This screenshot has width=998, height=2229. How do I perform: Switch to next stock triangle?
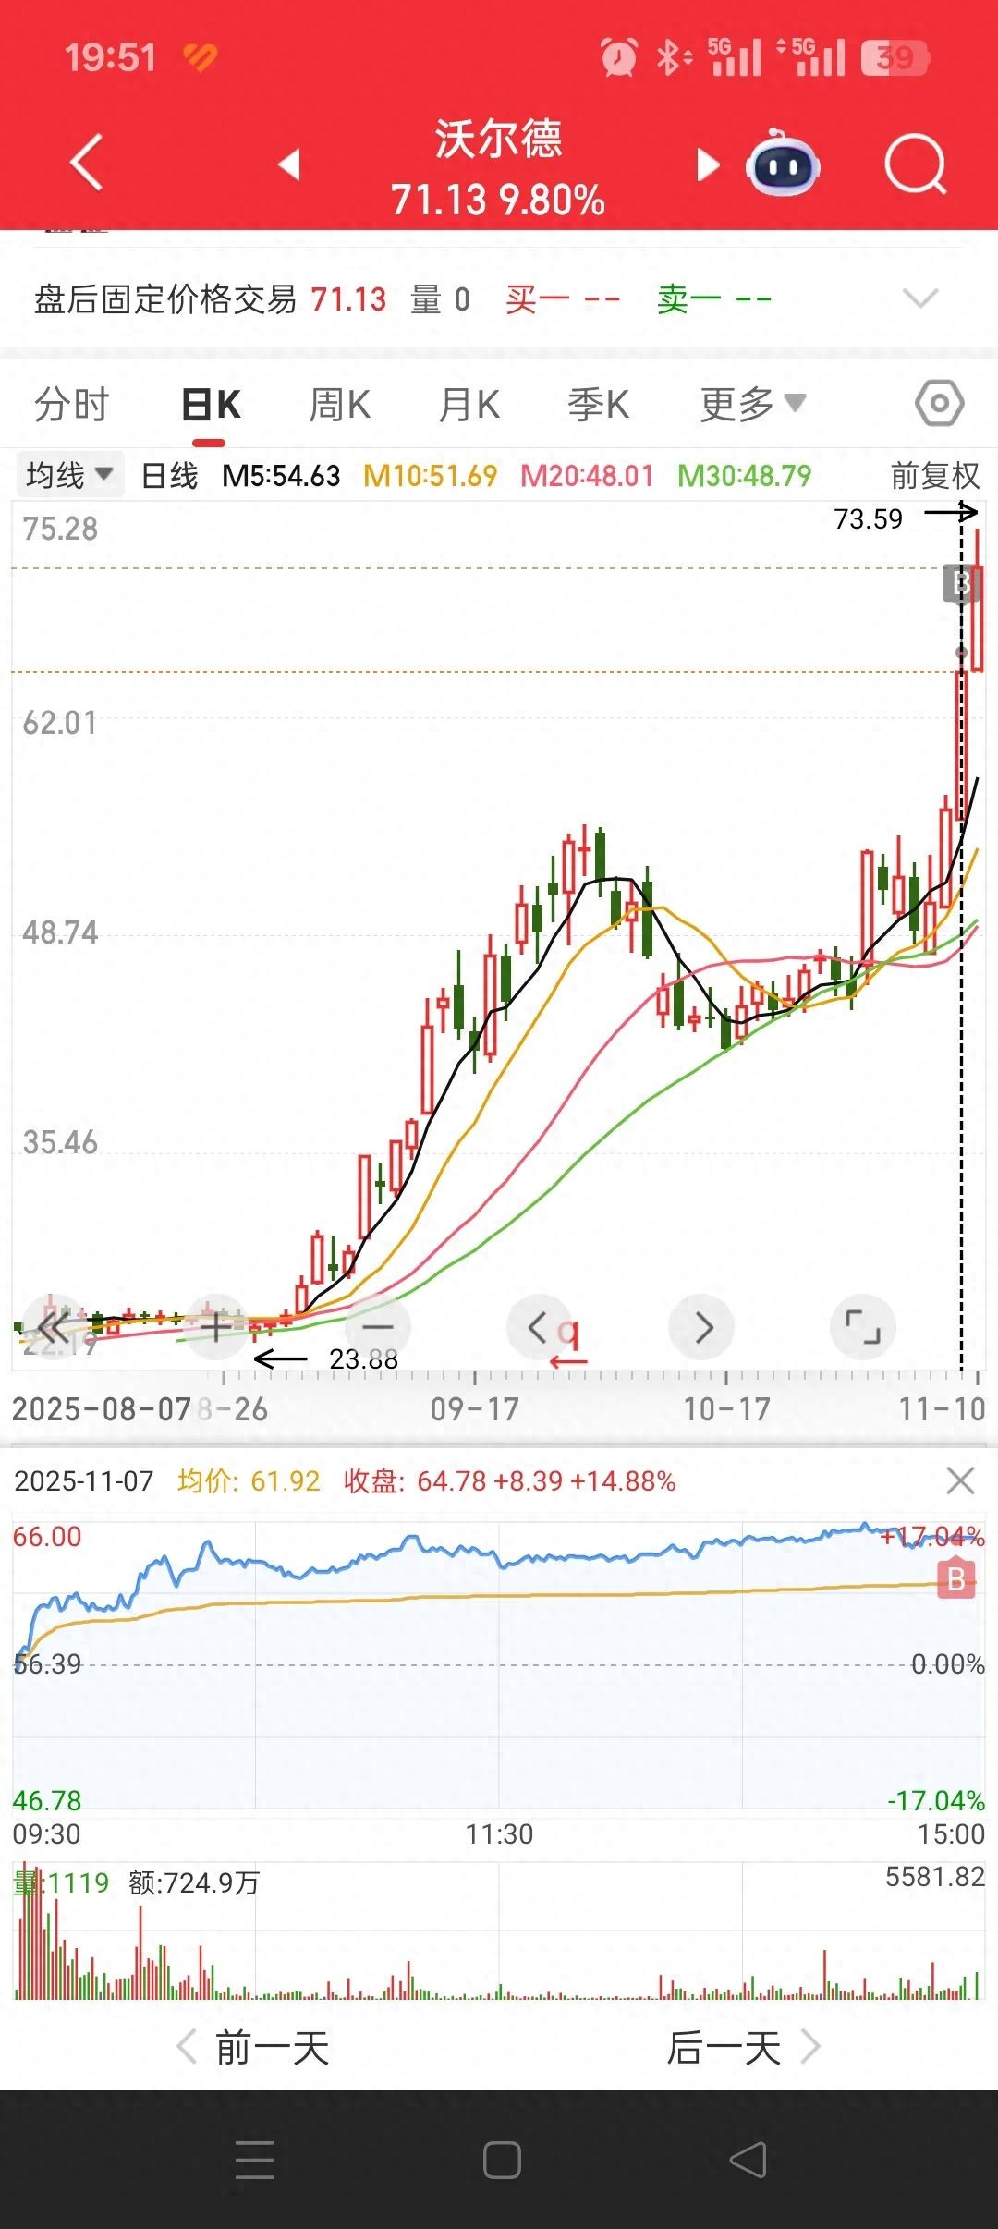tap(707, 164)
